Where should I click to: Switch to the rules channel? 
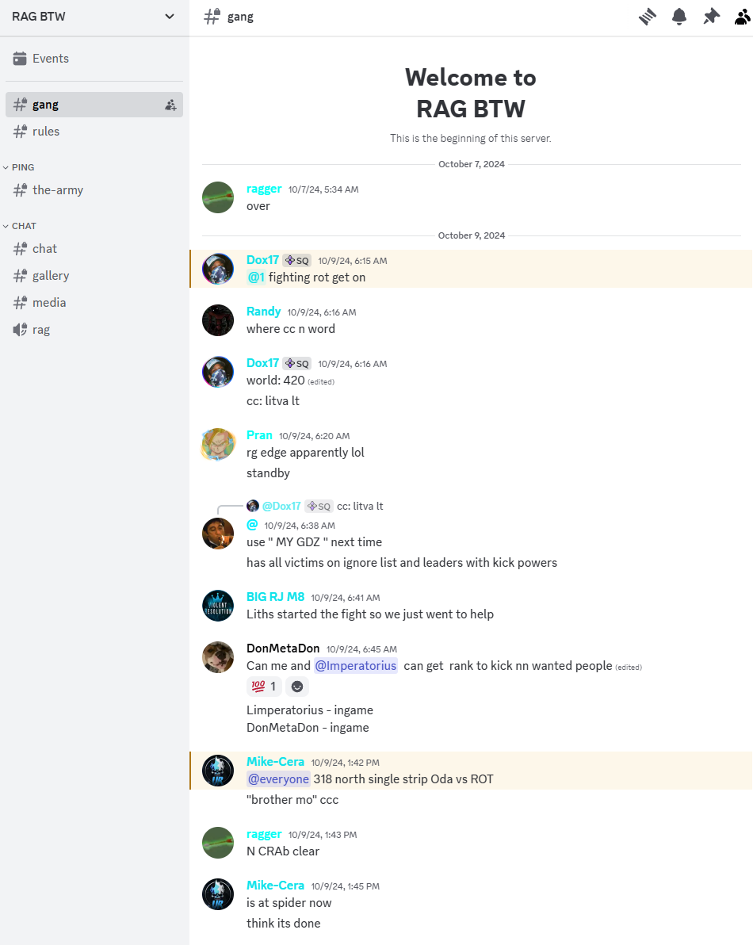(94, 132)
